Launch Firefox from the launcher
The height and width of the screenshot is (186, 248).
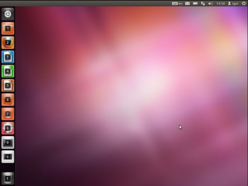click(x=8, y=43)
